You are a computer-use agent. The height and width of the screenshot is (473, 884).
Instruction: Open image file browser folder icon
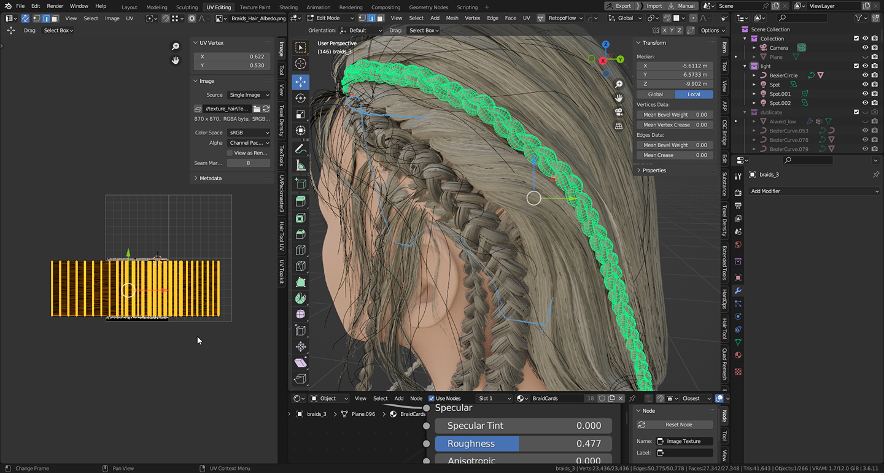click(257, 109)
